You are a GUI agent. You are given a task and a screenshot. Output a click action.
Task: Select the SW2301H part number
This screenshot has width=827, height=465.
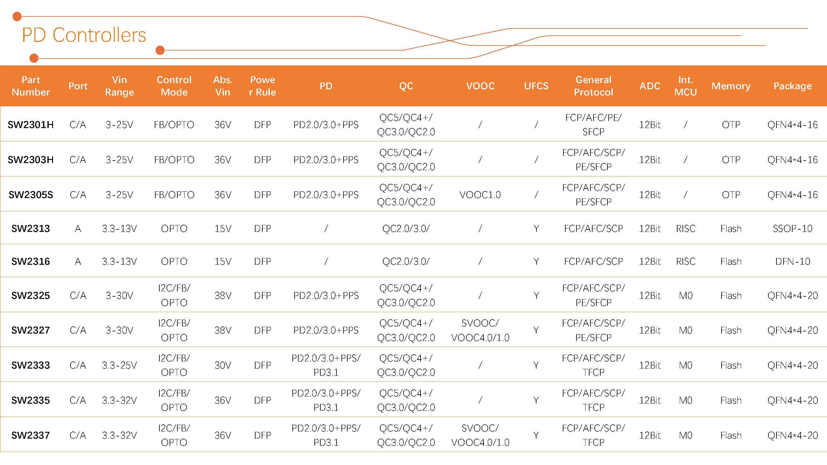31,125
